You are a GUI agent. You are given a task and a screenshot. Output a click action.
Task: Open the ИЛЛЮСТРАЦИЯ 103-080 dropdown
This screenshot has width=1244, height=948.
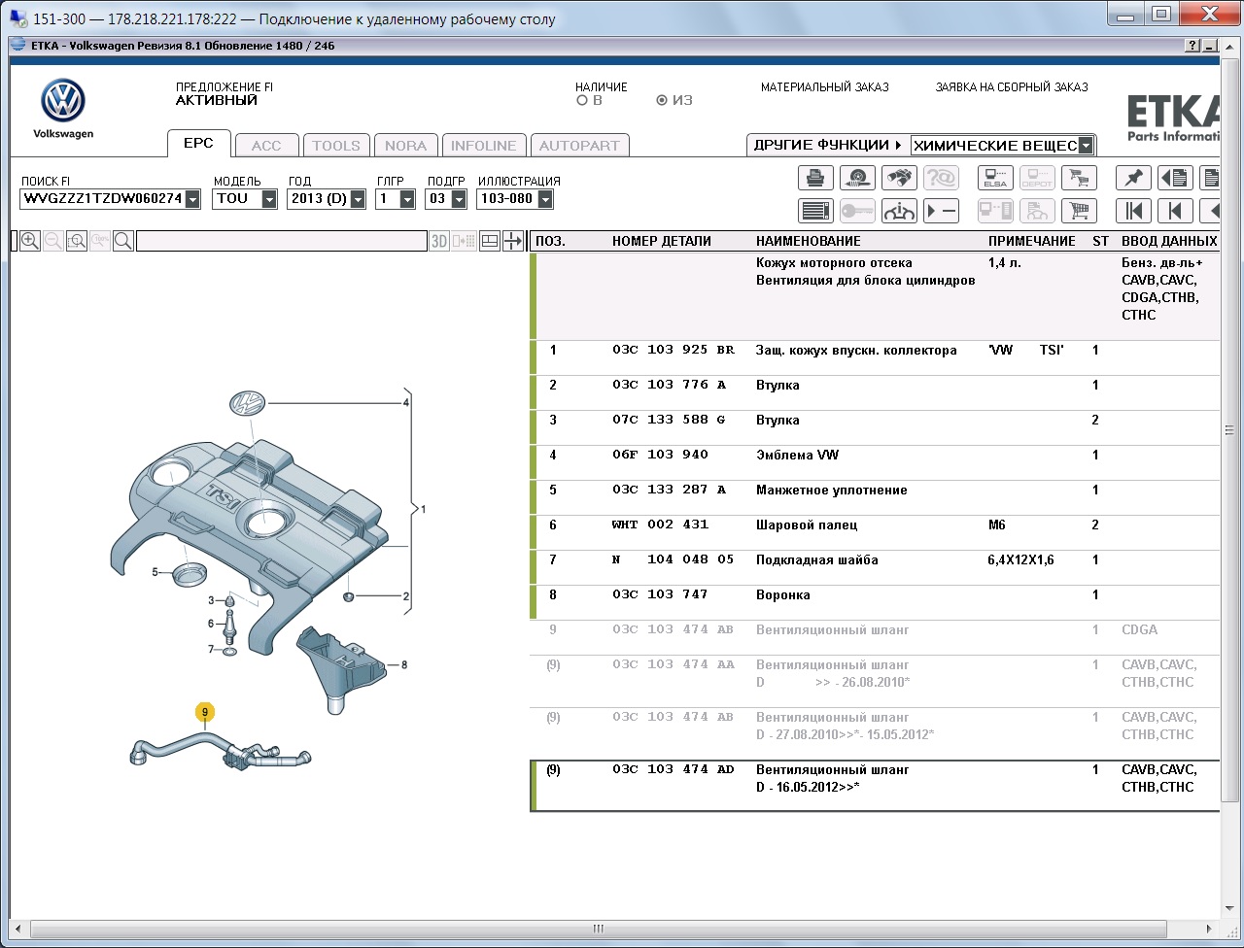[x=545, y=199]
